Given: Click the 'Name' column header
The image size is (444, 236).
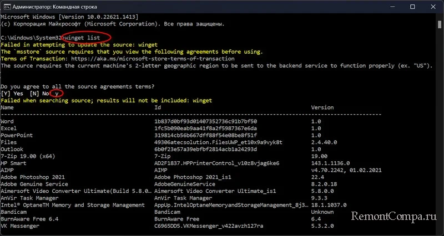Looking at the screenshot, I should click(x=7, y=107).
